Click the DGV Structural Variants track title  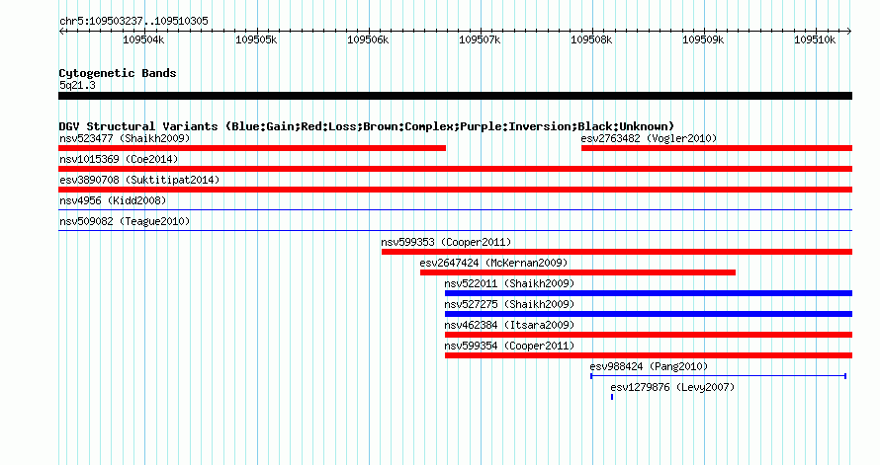point(367,126)
